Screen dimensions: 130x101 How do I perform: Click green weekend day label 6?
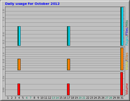(x=27, y=98)
